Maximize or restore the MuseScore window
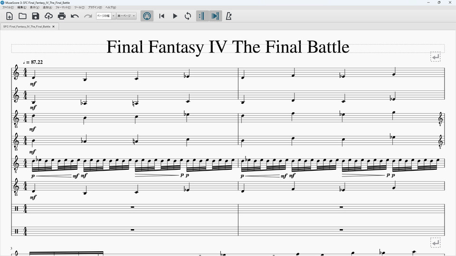 439,3
